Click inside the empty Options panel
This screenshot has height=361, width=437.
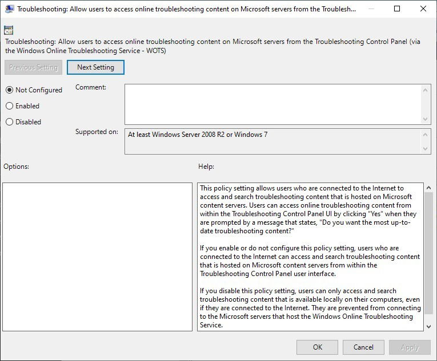point(97,257)
